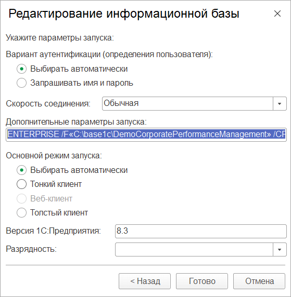Dismiss changes using the Отмена button
Image resolution: width=291 pixels, height=297 pixels.
click(x=259, y=281)
